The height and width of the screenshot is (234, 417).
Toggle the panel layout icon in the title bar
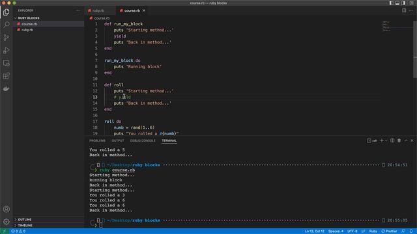[397, 3]
